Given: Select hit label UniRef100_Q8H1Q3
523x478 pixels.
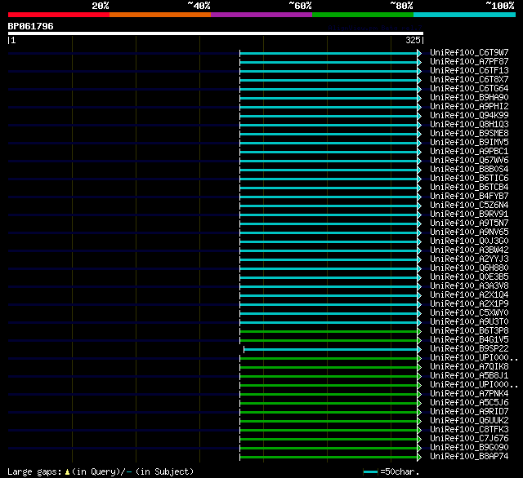Looking at the screenshot, I should pos(469,125).
